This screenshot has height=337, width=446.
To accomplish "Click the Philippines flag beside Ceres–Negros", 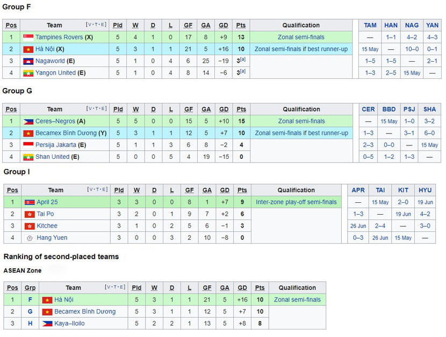I will 28,122.
